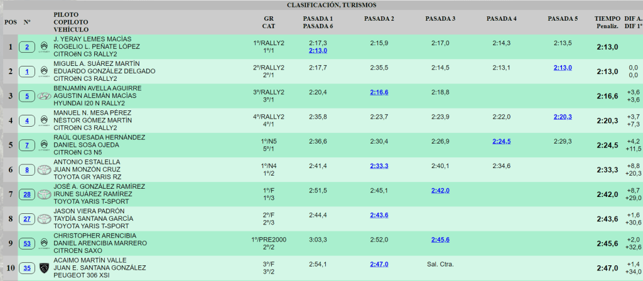Viewport: 643px width, 281px height.
Task: Open the 2:47,0 time link for Peugeot 306
Action: [x=379, y=264]
